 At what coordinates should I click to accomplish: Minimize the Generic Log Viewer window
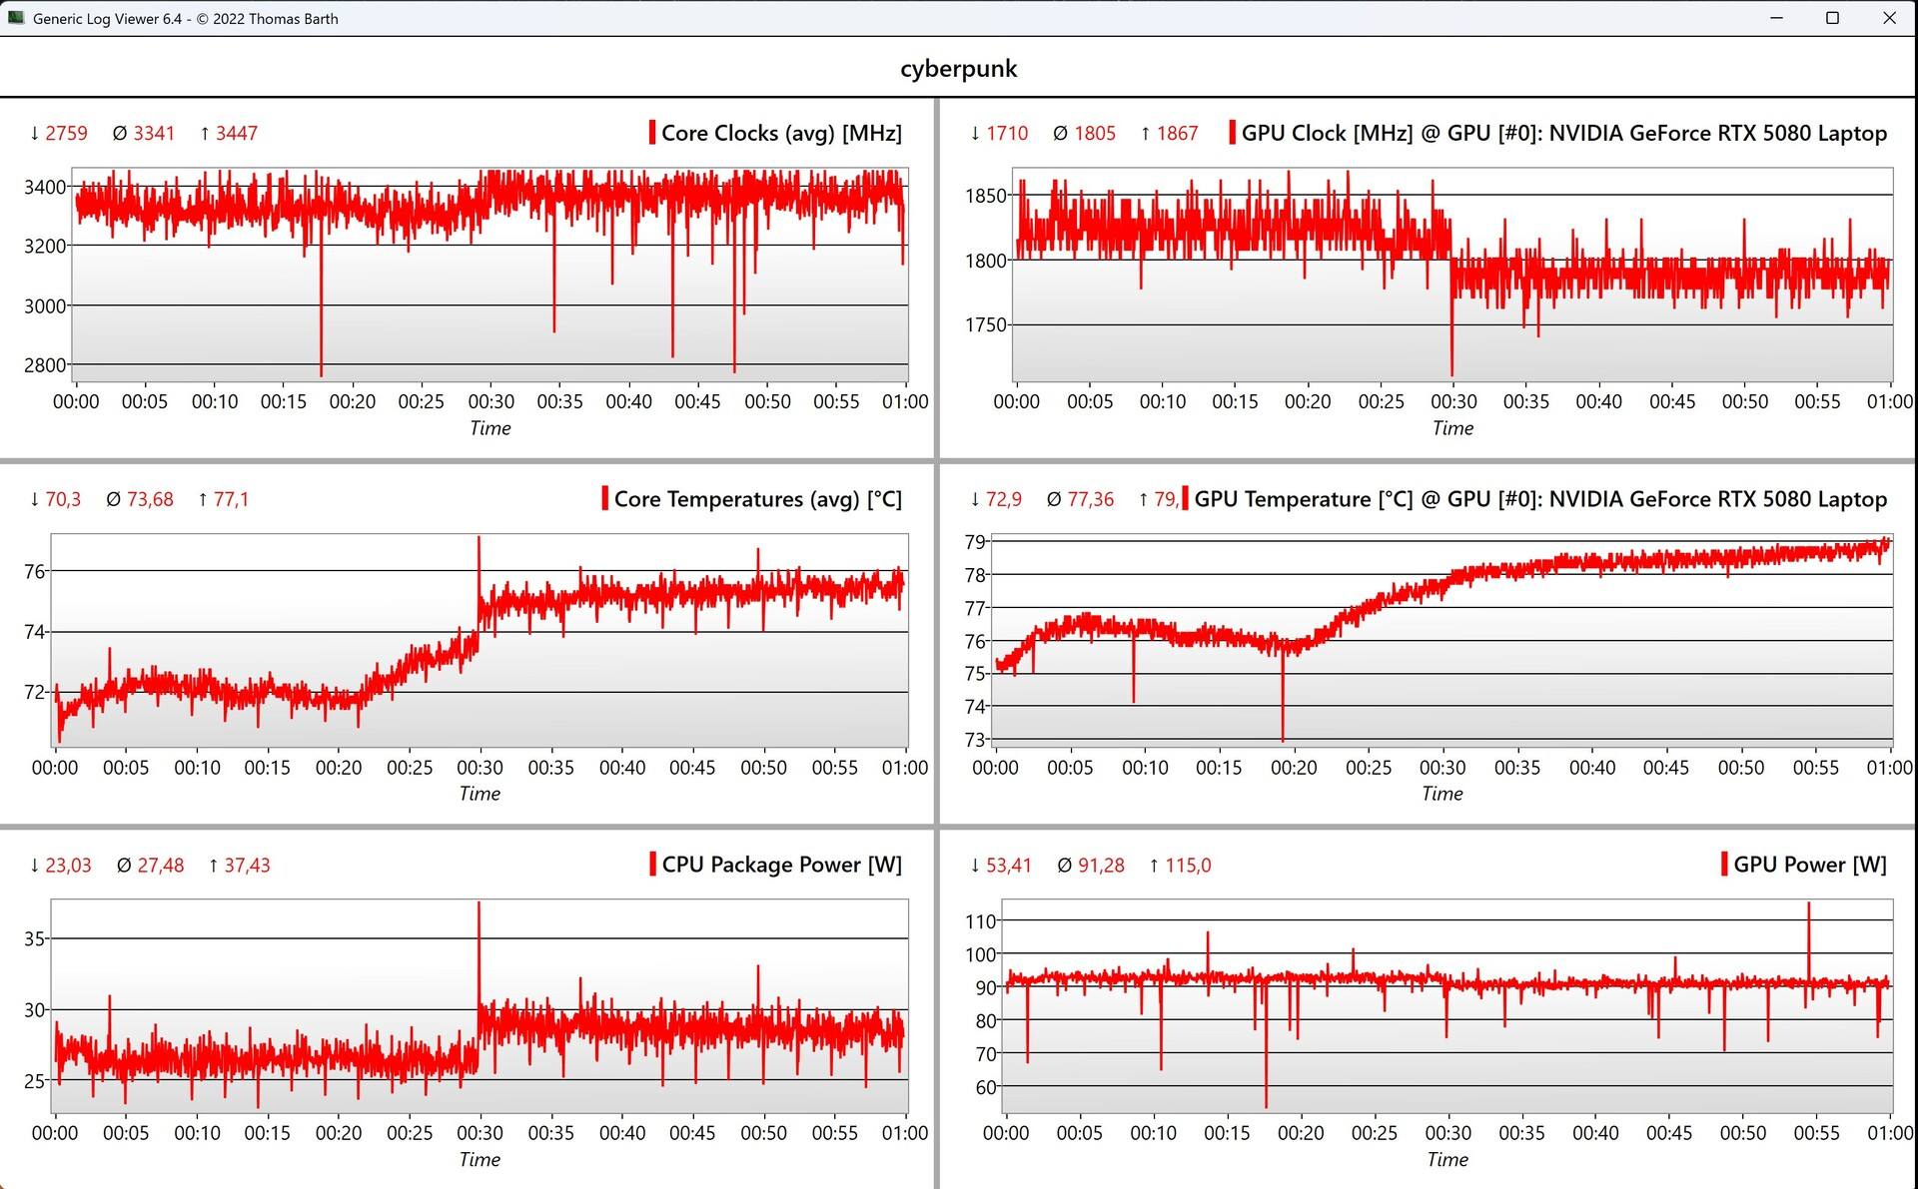coord(1776,18)
